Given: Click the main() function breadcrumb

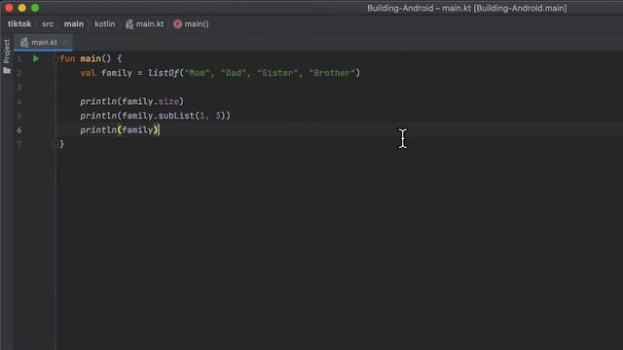Looking at the screenshot, I should [x=191, y=23].
